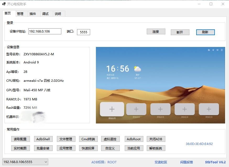
Task: Click the 关闭ADB button
Action: 156,139
